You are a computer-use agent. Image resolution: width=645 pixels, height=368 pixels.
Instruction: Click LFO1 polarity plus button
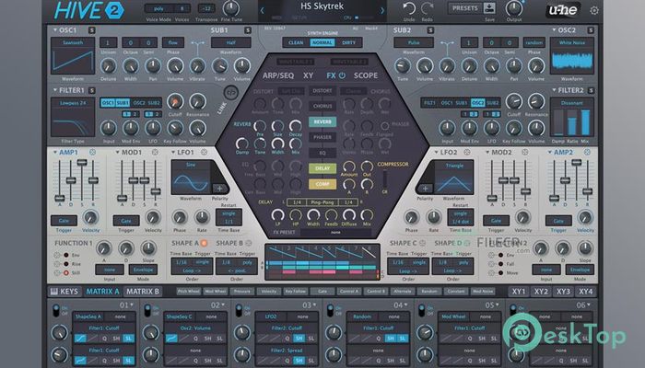pos(220,189)
